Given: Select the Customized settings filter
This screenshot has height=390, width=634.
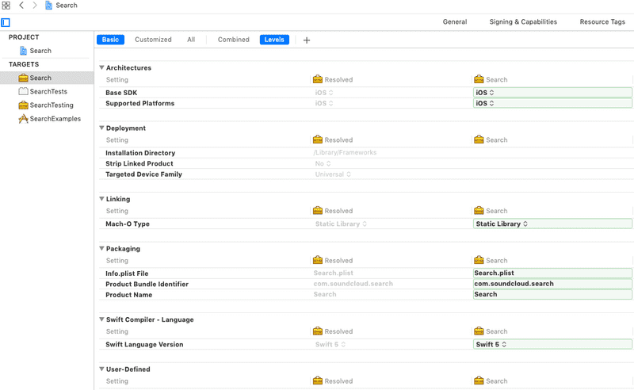Looking at the screenshot, I should click(153, 40).
